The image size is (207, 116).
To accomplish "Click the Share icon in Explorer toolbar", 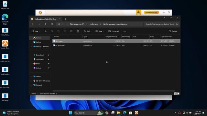I will pos(71,31).
